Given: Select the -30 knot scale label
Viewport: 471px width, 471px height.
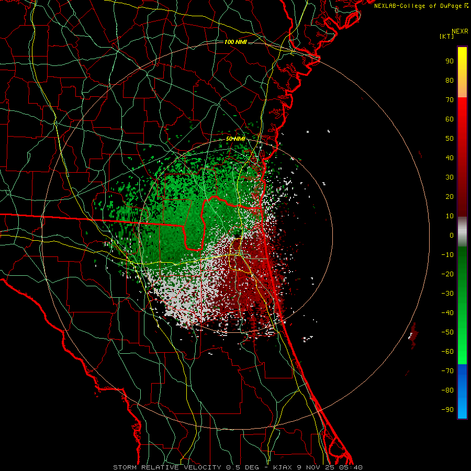Looking at the screenshot, I should pyautogui.click(x=447, y=294).
